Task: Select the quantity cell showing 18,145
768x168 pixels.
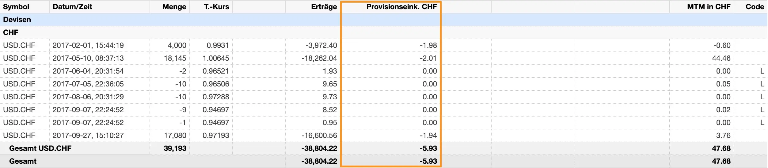Action: [x=175, y=58]
